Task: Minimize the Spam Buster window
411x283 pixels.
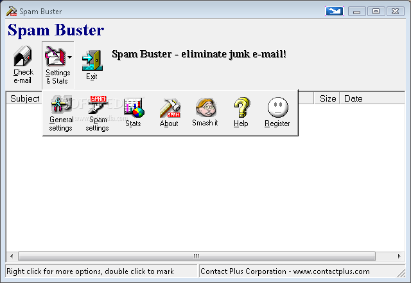Action: (x=357, y=12)
